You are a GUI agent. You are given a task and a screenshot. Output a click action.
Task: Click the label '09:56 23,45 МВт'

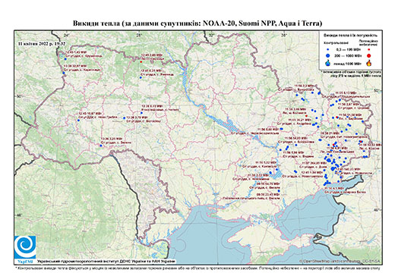tap(268, 195)
